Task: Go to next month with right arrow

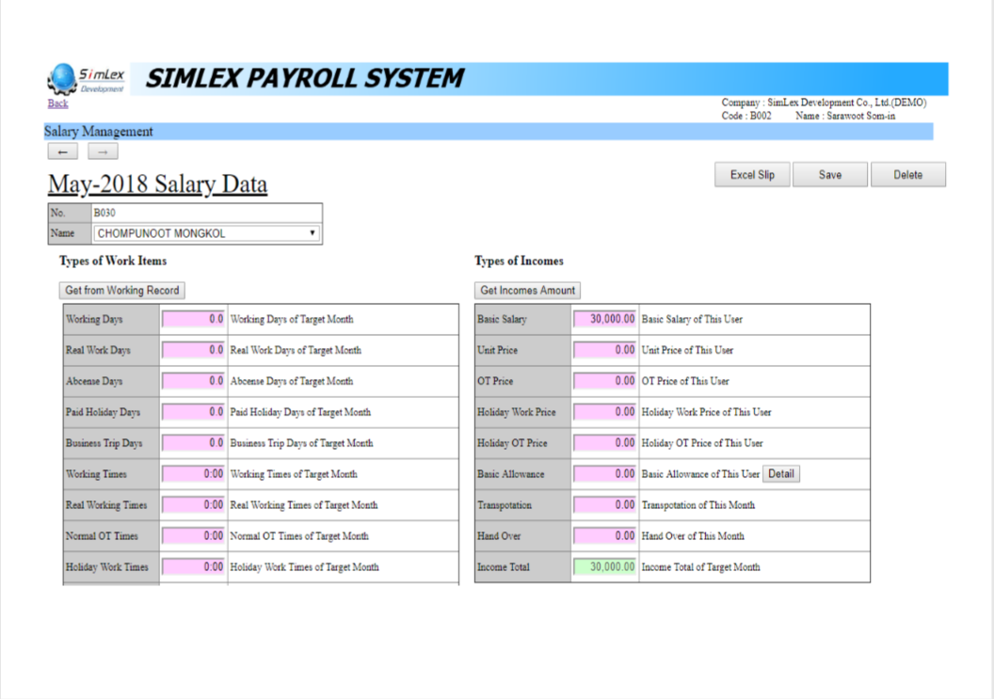Action: pos(103,151)
